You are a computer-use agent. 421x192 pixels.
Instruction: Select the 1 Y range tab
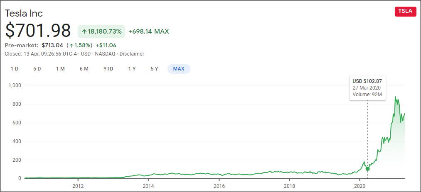tap(132, 69)
